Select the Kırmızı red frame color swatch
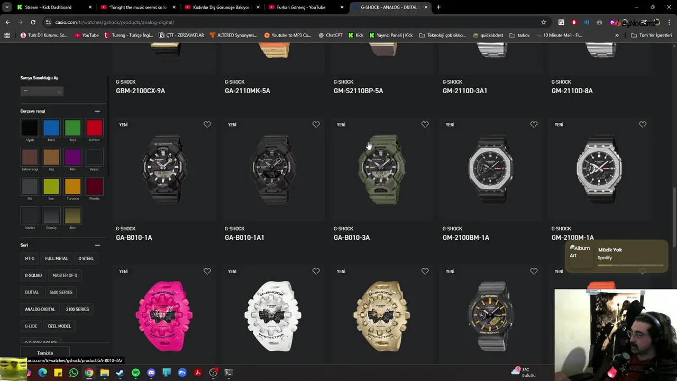The height and width of the screenshot is (381, 677). click(94, 128)
